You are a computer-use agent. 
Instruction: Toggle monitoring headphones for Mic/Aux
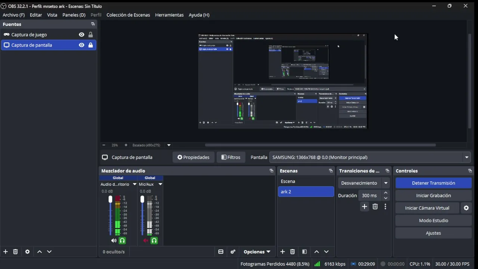tap(154, 241)
